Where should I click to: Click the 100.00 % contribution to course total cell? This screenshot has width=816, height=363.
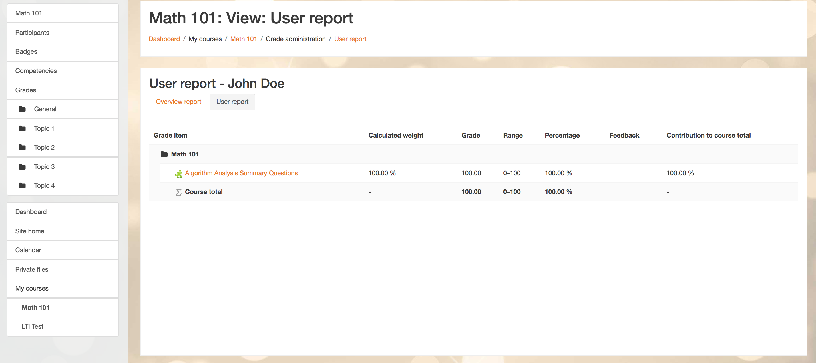(x=680, y=173)
